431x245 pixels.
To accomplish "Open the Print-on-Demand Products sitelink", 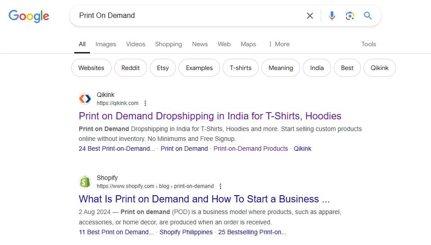I will [x=251, y=149].
